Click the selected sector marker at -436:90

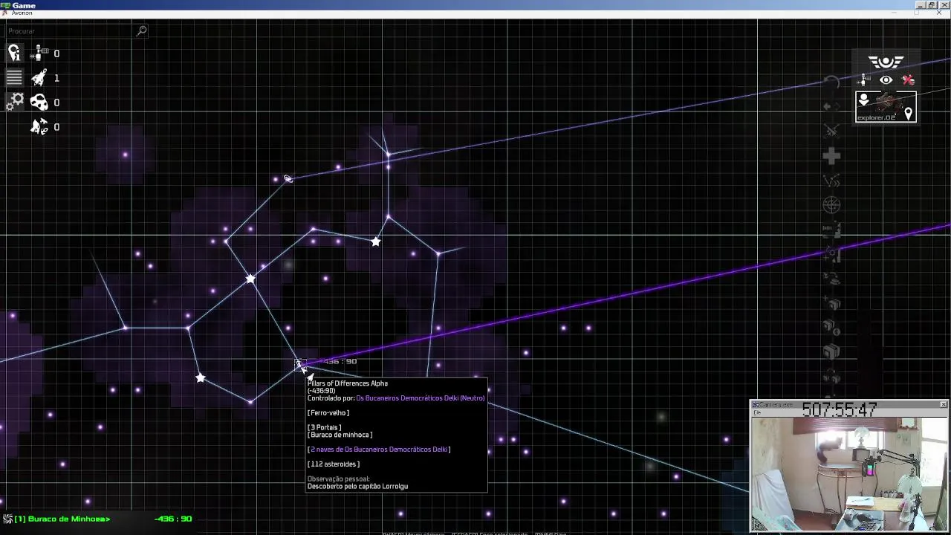point(300,364)
